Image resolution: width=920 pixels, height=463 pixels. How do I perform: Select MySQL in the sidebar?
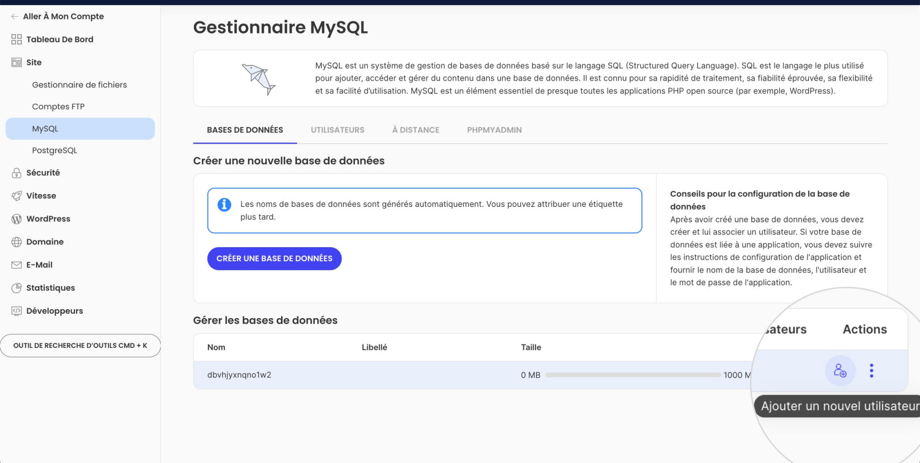point(80,129)
